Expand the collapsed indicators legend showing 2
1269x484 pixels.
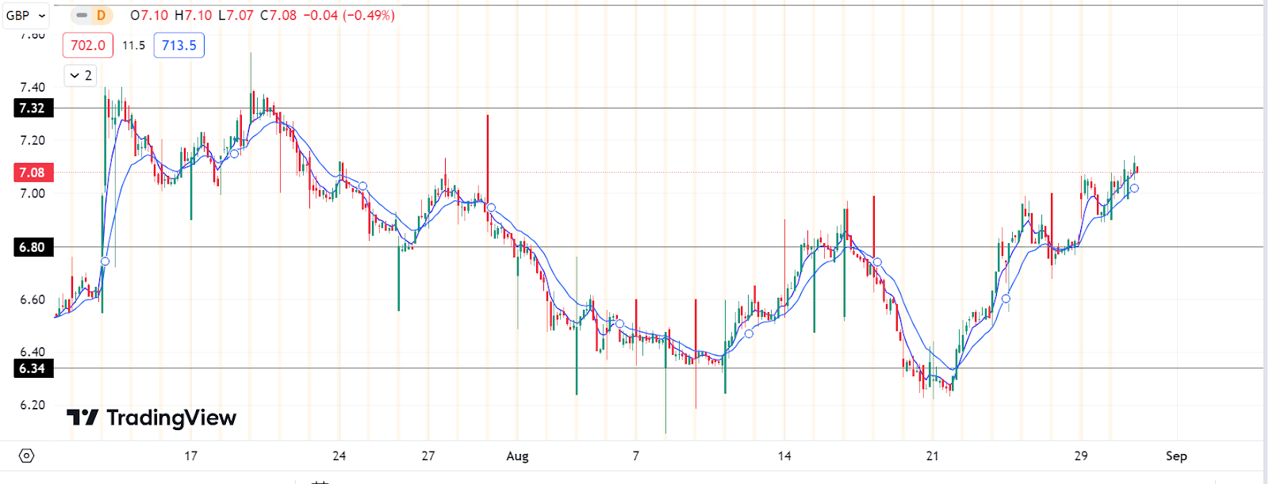80,75
